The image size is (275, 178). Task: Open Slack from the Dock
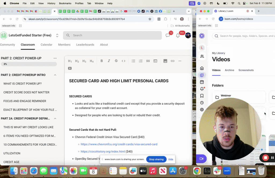point(217,171)
